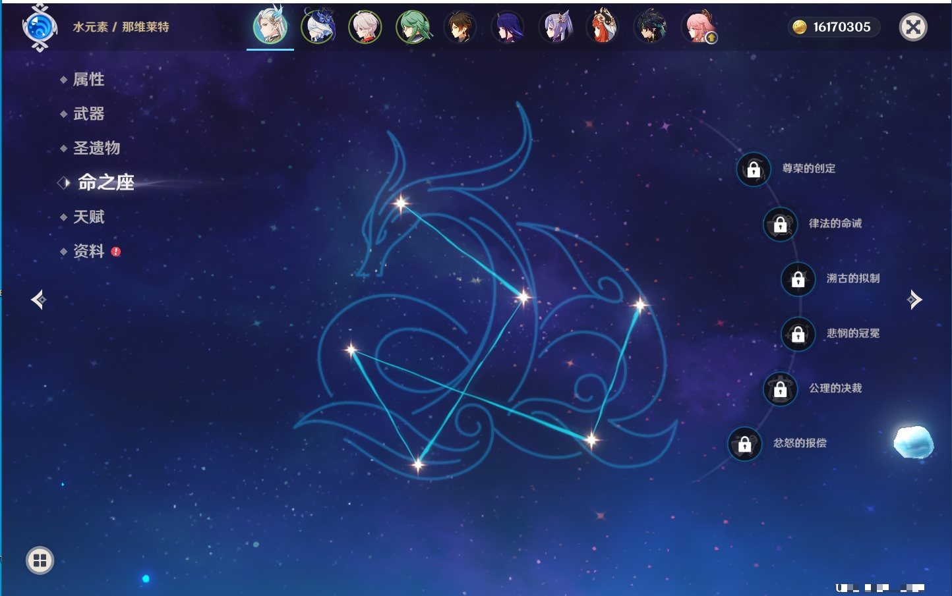Select constellation label 溯古的拟制
952x596 pixels.
click(x=853, y=279)
